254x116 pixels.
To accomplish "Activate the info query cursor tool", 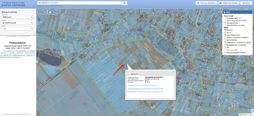I will point(55,12).
